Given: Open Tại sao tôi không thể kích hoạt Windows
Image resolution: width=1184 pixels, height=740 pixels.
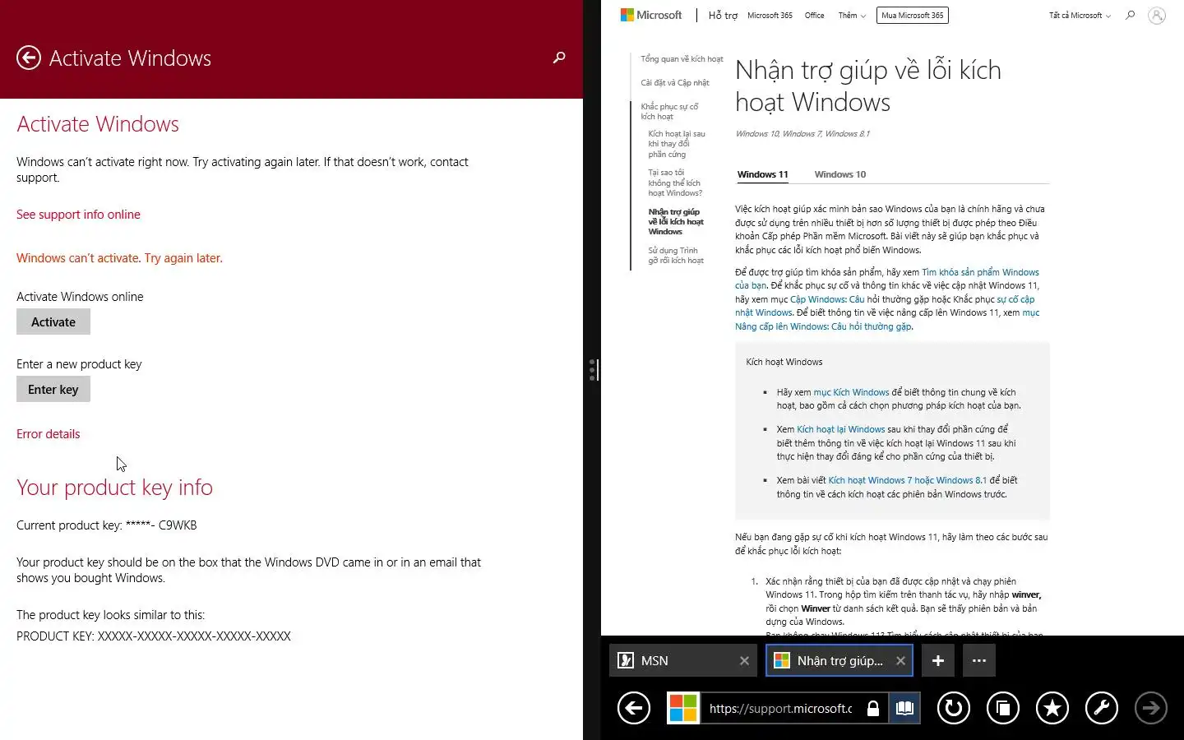Looking at the screenshot, I should (675, 183).
